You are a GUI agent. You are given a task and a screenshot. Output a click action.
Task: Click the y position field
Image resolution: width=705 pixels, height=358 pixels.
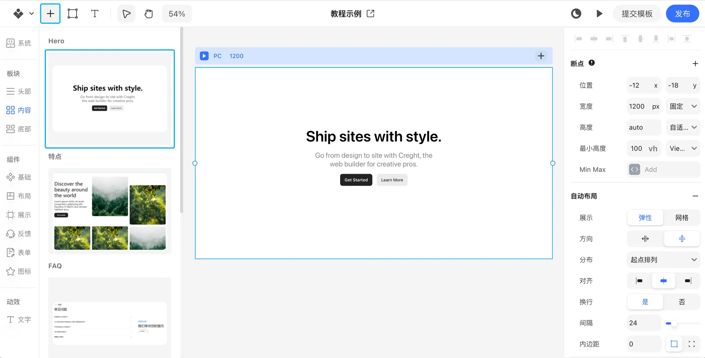[x=683, y=85]
